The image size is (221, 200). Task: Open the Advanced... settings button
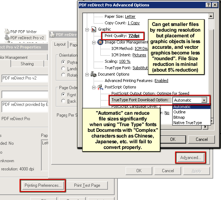[190, 158]
